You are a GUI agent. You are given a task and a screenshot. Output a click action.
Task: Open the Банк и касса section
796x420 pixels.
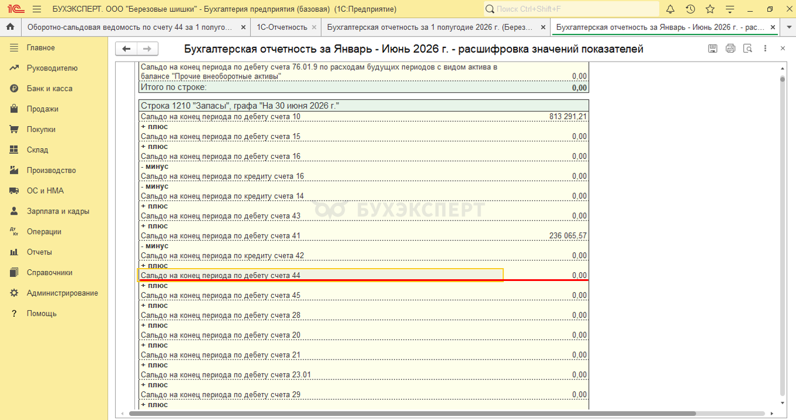click(x=49, y=89)
